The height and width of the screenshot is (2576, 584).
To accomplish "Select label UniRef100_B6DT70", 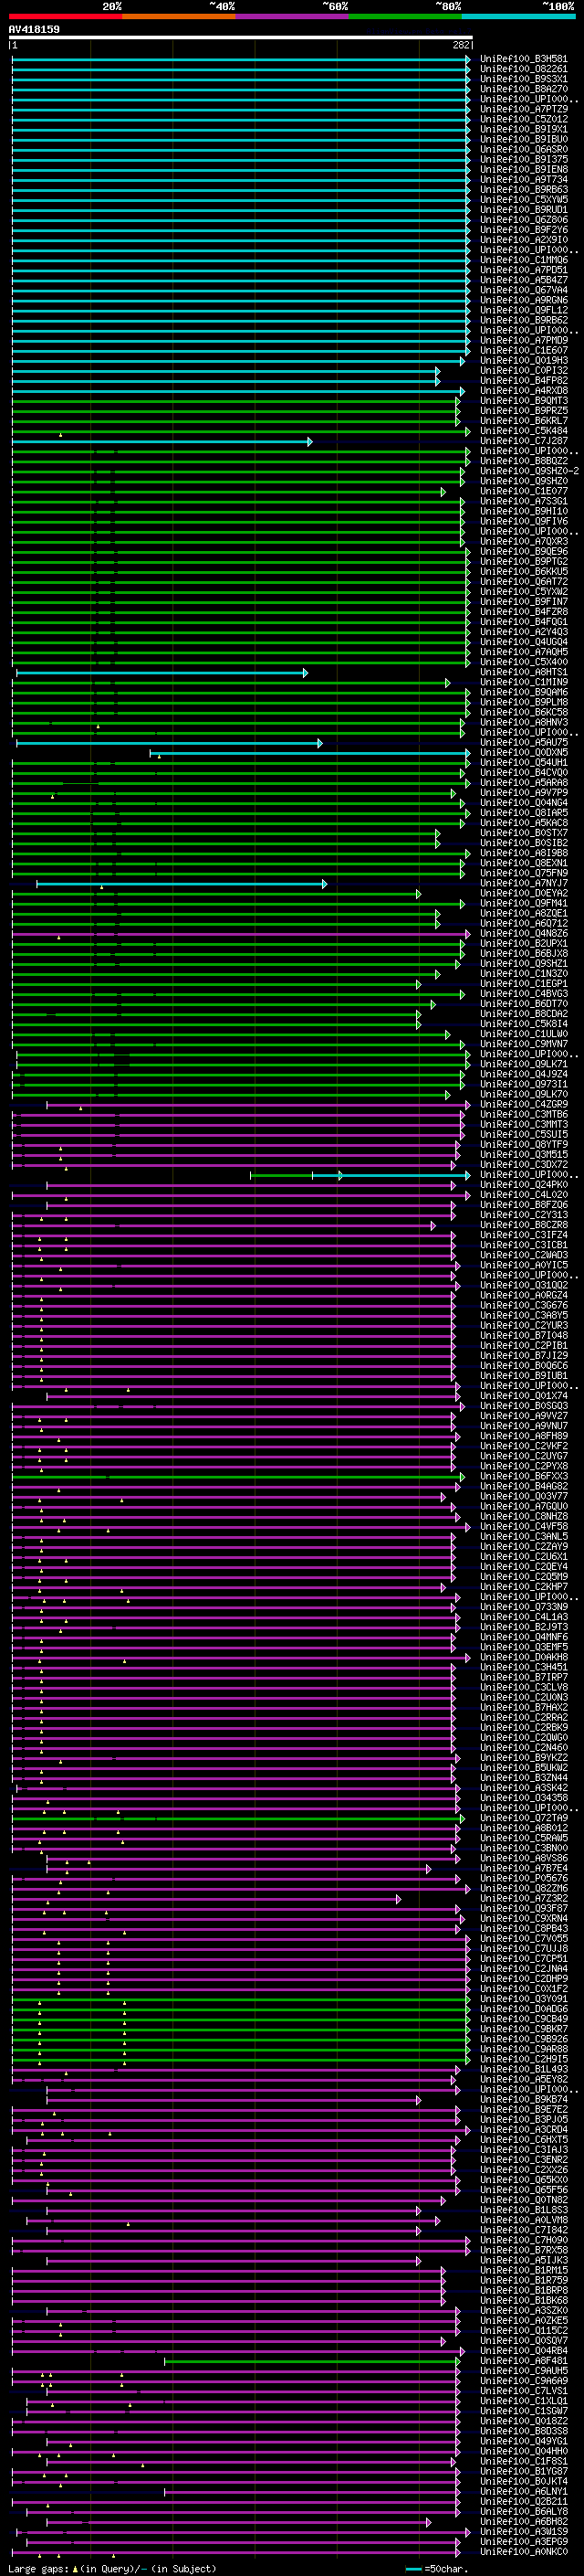I will click(x=524, y=1003).
